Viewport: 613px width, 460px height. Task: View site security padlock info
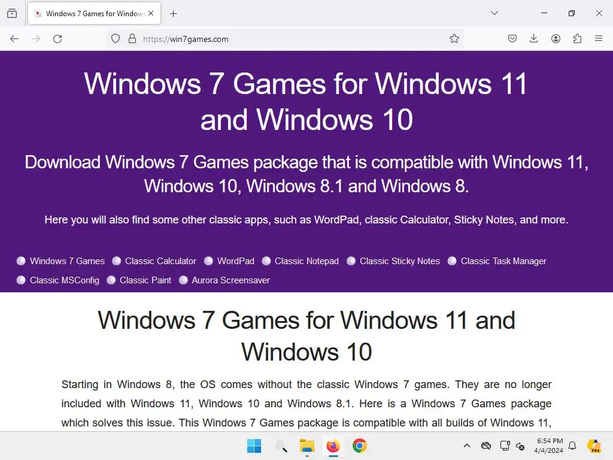coord(132,39)
